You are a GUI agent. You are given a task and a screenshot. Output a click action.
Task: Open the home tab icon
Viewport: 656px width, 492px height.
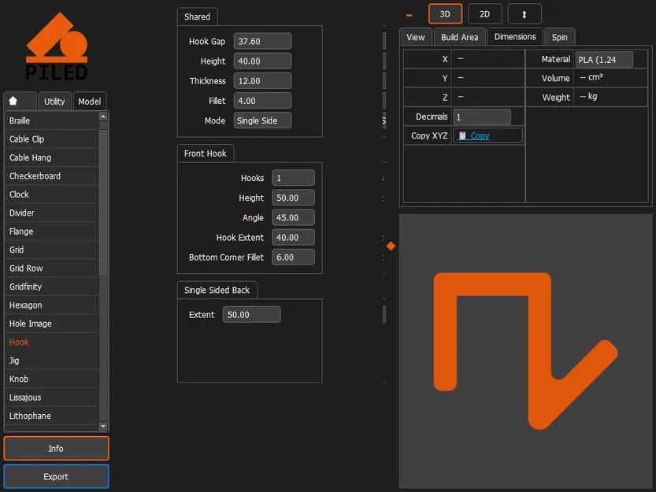(13, 101)
